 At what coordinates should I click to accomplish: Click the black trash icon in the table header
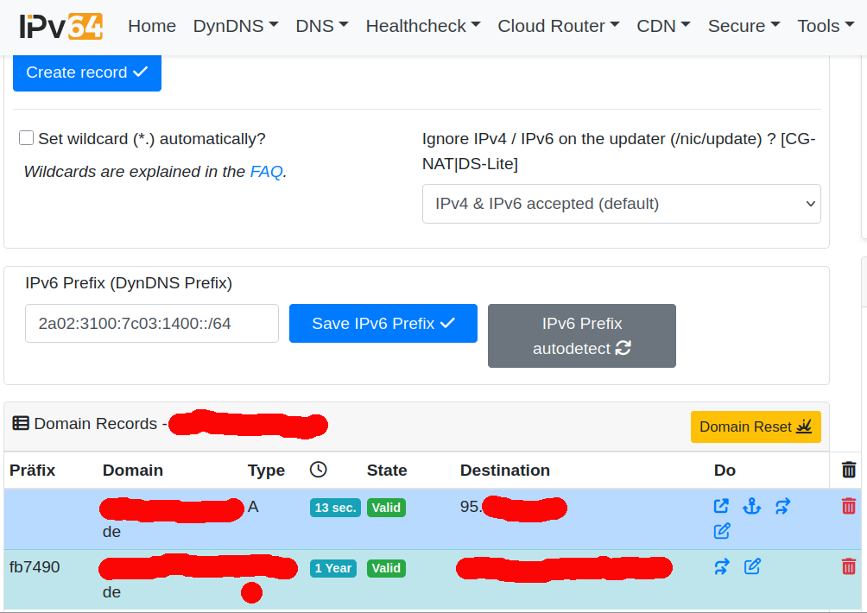pos(849,470)
